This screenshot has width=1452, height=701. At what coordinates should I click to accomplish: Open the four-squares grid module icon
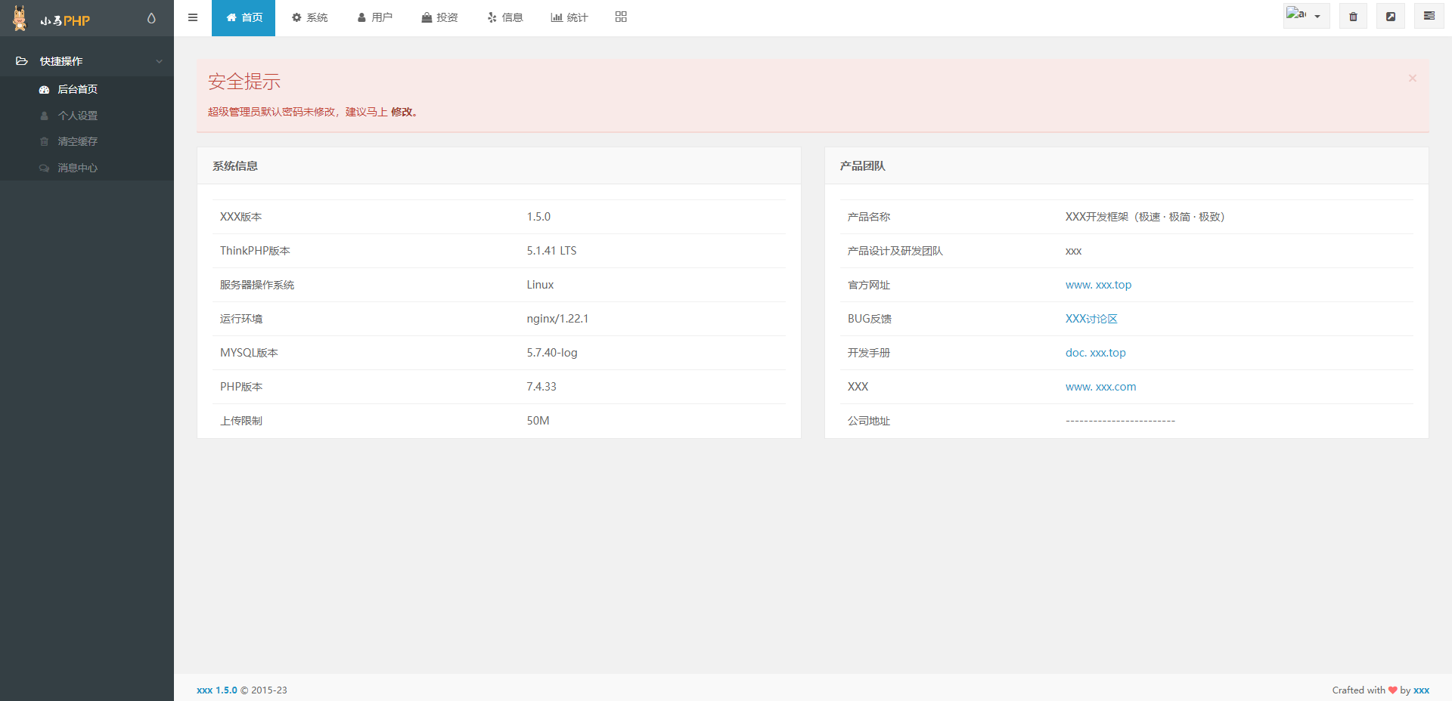[x=621, y=17]
